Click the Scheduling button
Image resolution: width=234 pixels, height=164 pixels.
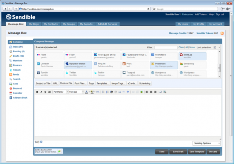145,84
